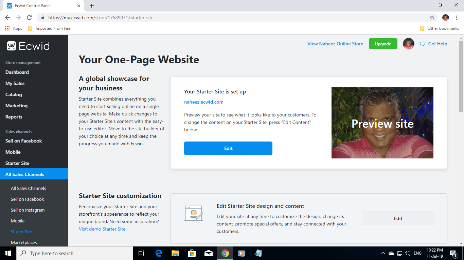The image size is (464, 260).
Task: Open the Visit demo Starter Site link
Action: [x=102, y=229]
